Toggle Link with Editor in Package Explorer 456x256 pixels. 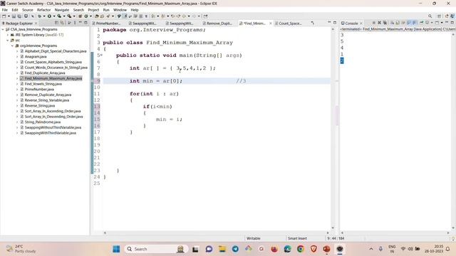coord(62,23)
